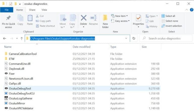Click Invert selection

[x=172, y=26]
